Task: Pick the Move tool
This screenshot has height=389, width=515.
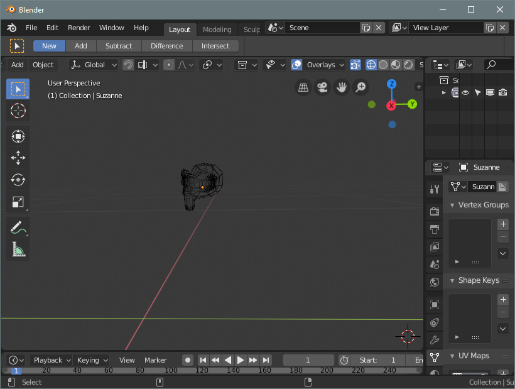Action: (x=18, y=158)
